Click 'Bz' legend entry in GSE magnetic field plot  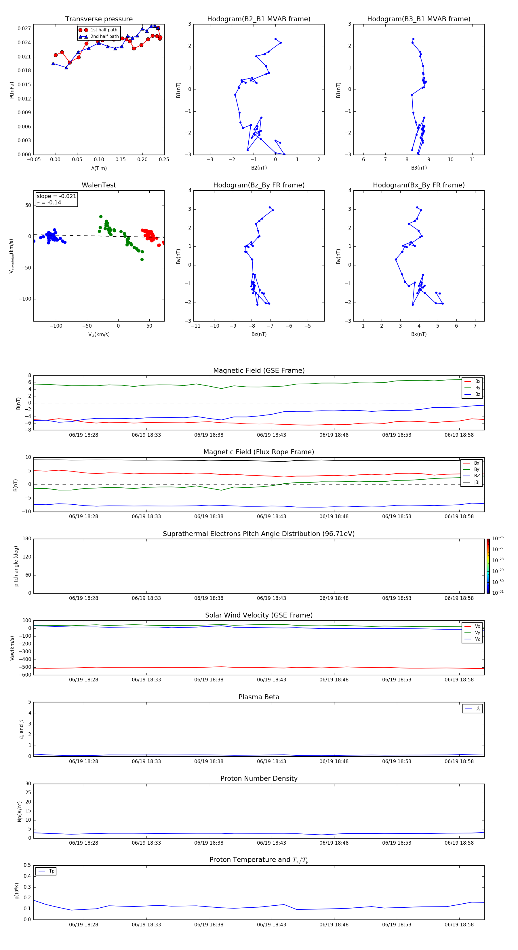(x=472, y=395)
